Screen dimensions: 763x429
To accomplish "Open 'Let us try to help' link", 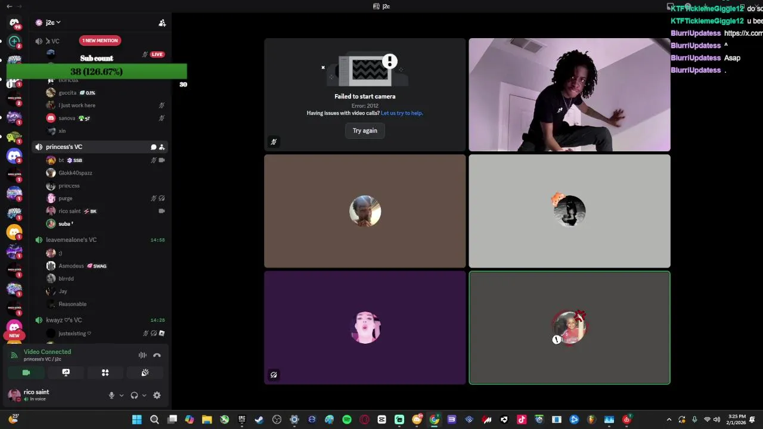I will (x=402, y=113).
